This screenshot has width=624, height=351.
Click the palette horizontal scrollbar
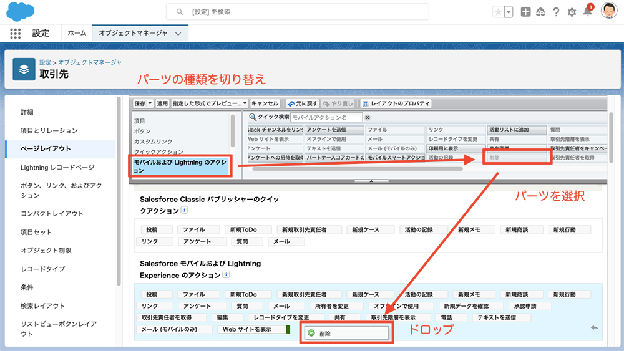(358, 169)
